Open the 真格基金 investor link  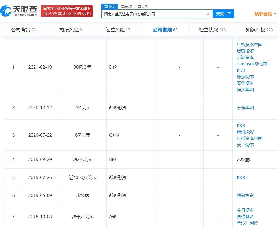point(245,216)
